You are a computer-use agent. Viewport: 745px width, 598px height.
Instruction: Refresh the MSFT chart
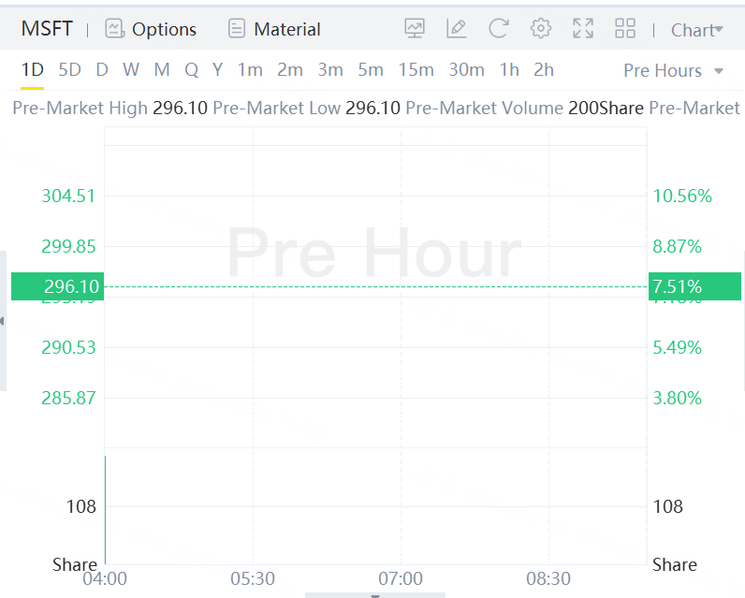[x=499, y=29]
